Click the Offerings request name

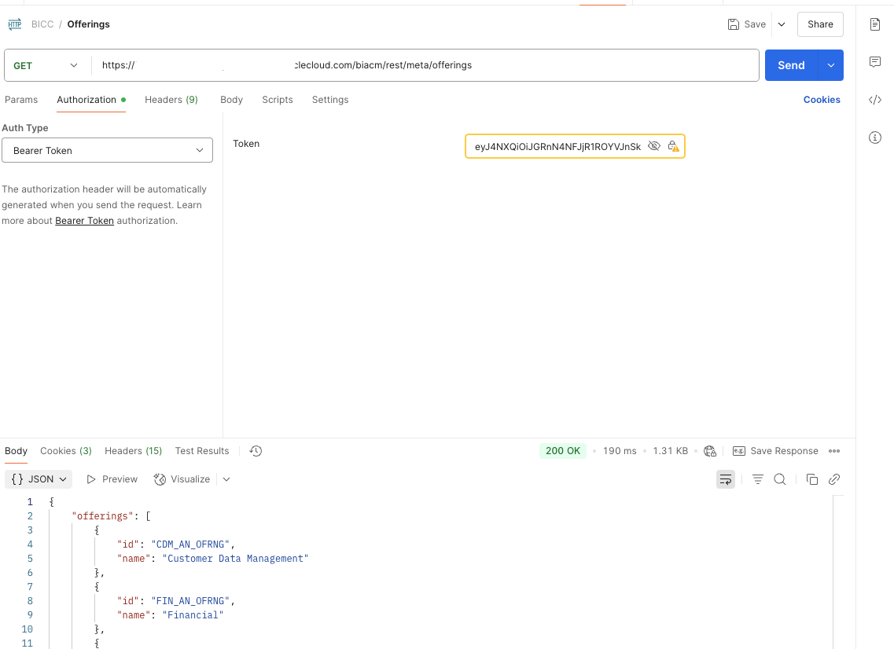tap(88, 24)
